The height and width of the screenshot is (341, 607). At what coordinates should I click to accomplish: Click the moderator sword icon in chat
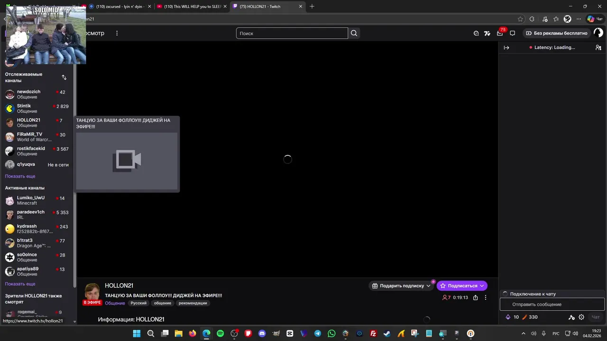[571, 317]
